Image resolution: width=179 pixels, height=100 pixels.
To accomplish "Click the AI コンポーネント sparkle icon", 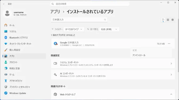I will [x=55, y=75].
